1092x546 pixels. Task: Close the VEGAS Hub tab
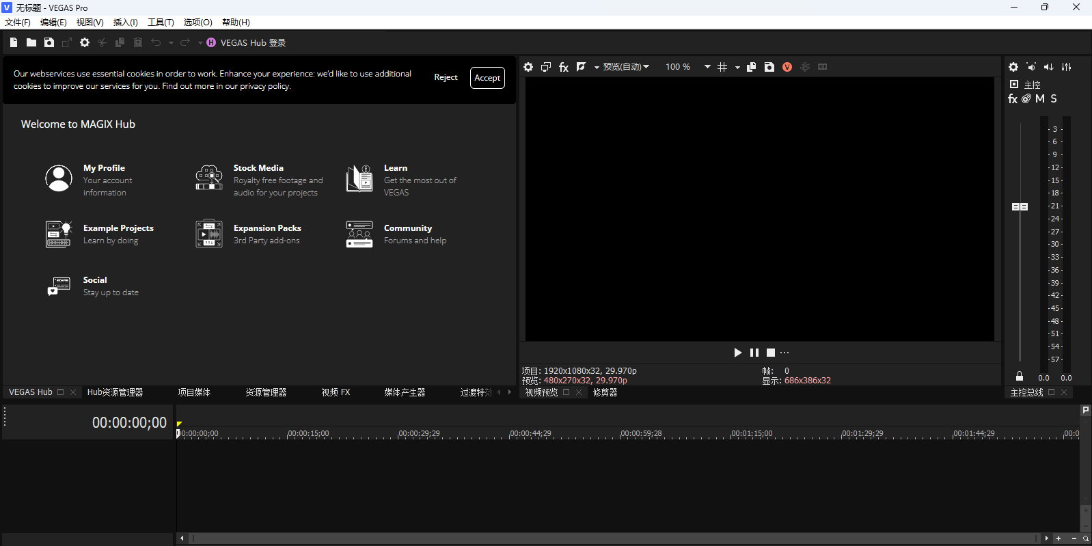(73, 392)
